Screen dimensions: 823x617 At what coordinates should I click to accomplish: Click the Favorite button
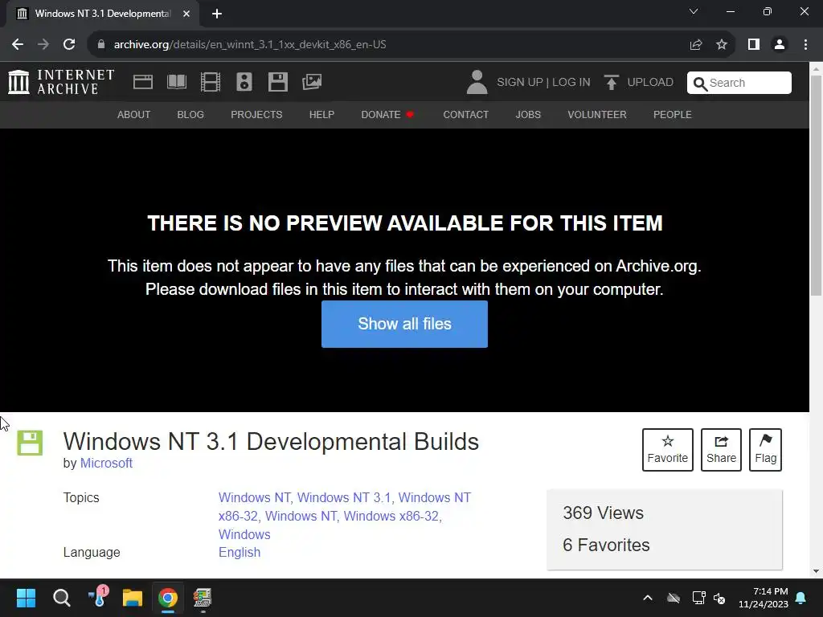668,450
